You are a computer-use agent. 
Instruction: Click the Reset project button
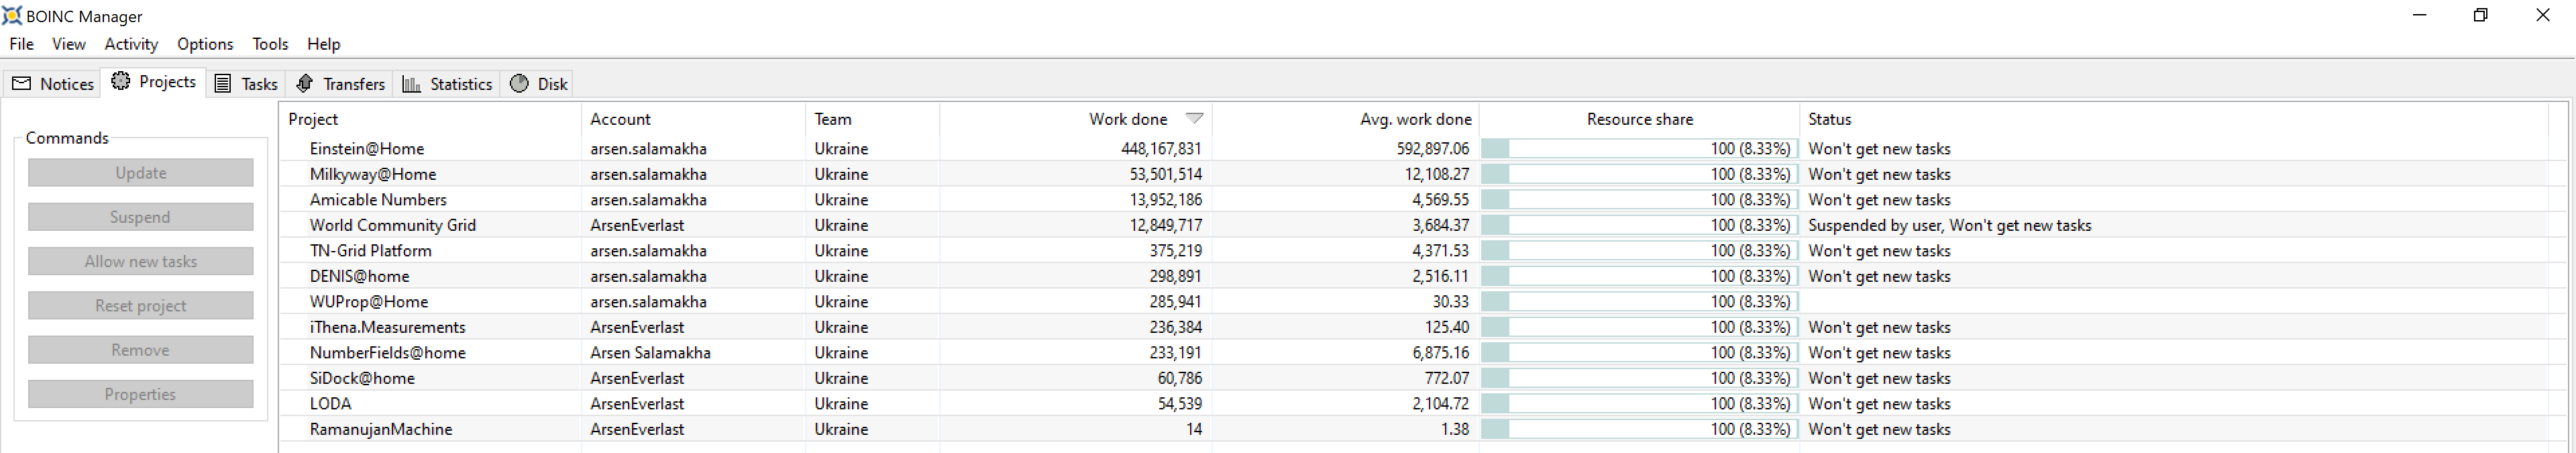click(141, 306)
